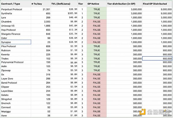Click Connext's TVL cell showing $9.8M

pyautogui.click(x=64, y=107)
